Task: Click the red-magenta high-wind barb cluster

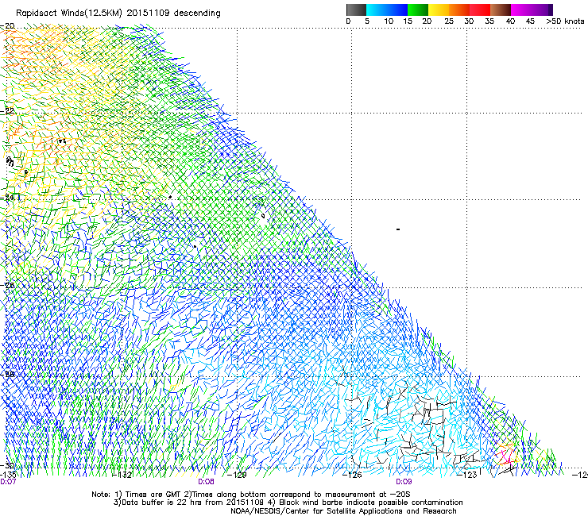Action: tap(507, 455)
